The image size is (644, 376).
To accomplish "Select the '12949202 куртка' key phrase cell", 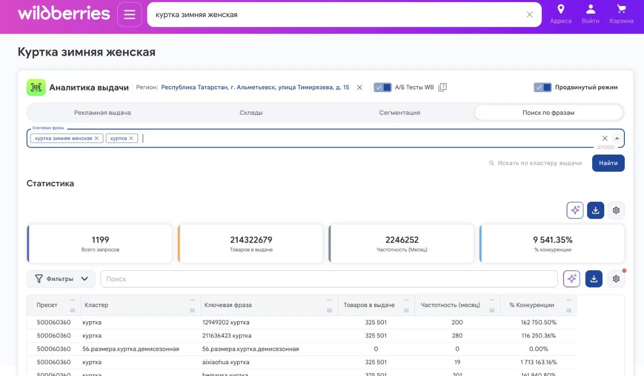I will 269,322.
